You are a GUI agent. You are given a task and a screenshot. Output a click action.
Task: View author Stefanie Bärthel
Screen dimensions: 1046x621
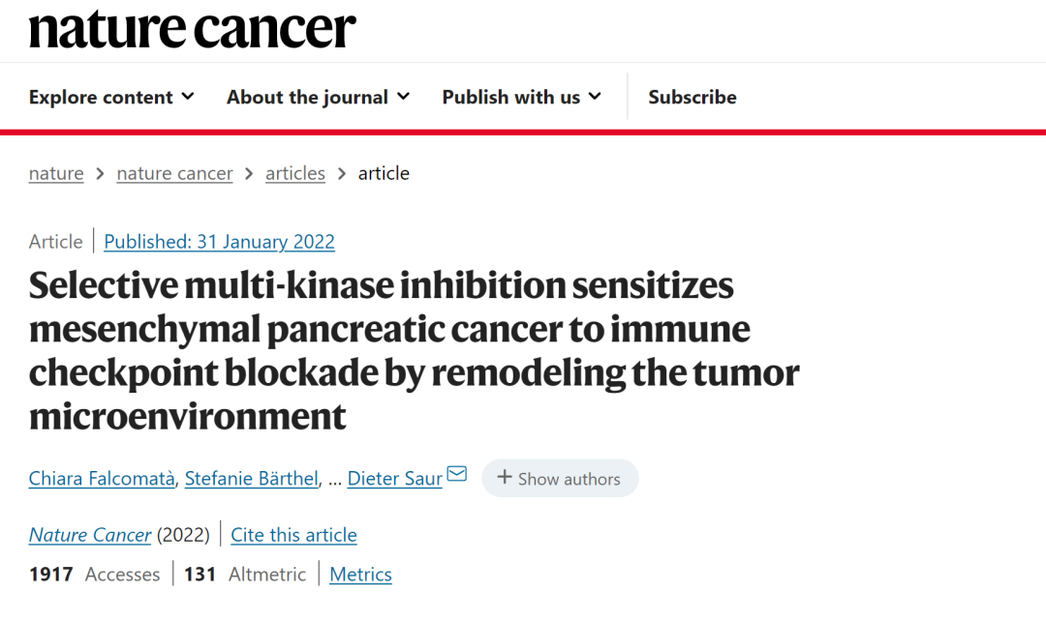point(252,479)
